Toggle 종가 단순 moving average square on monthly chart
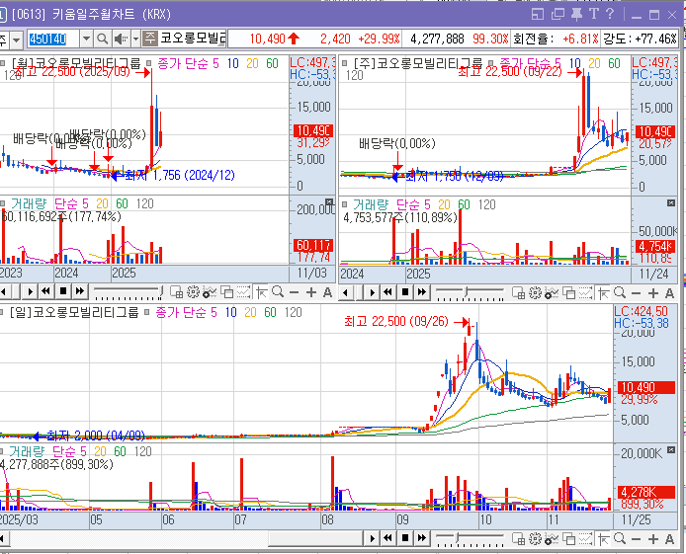This screenshot has width=686, height=554. (148, 64)
